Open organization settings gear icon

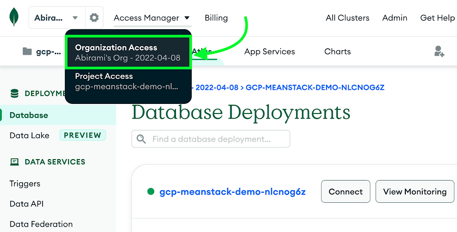point(94,18)
